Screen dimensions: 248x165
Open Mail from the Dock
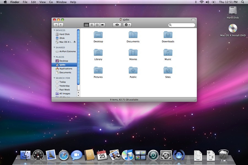51,155
